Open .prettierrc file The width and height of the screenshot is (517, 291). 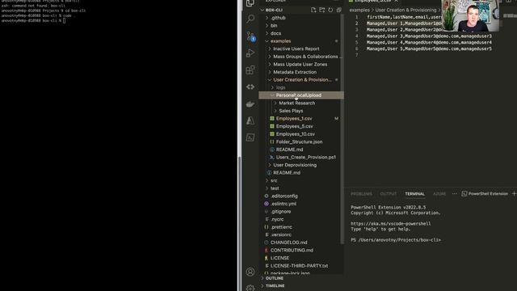[x=281, y=227]
